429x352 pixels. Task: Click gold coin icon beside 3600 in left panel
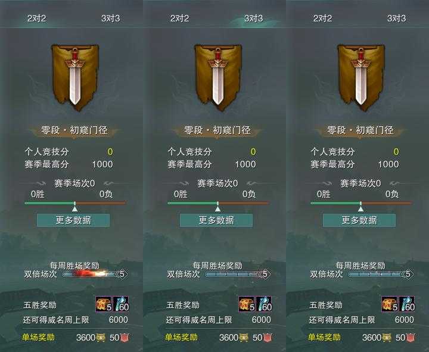pos(101,338)
